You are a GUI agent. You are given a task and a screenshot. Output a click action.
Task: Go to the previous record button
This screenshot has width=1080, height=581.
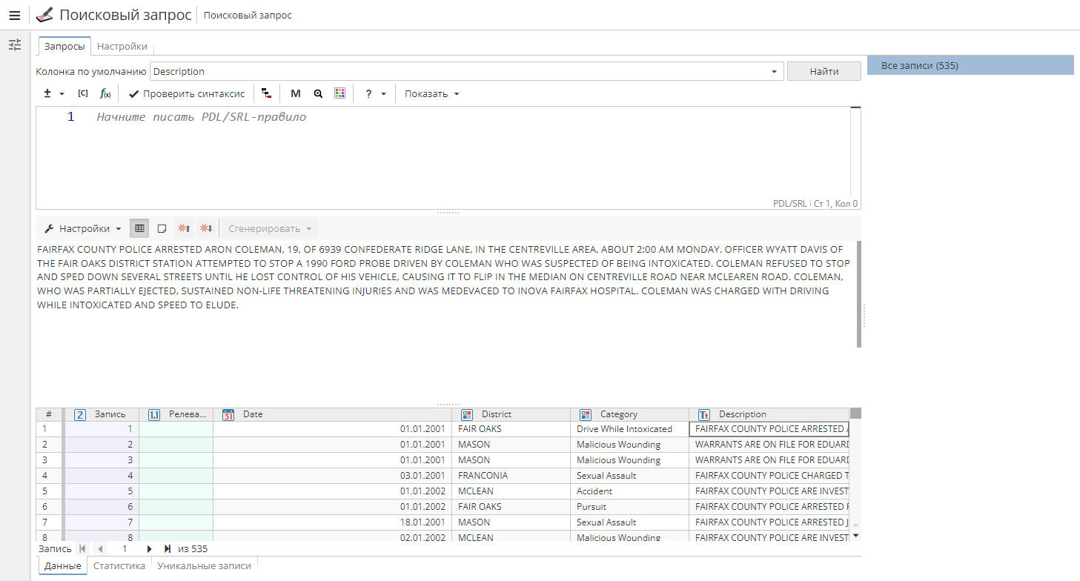[x=100, y=549]
